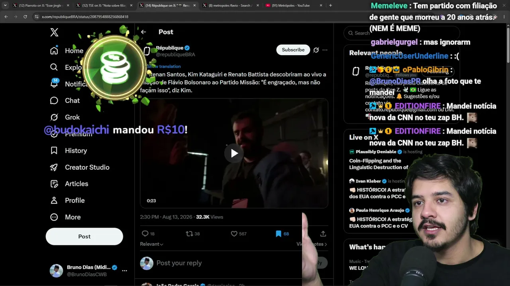This screenshot has width=510, height=286.
Task: Open the three-dot menu on the post
Action: 325,50
